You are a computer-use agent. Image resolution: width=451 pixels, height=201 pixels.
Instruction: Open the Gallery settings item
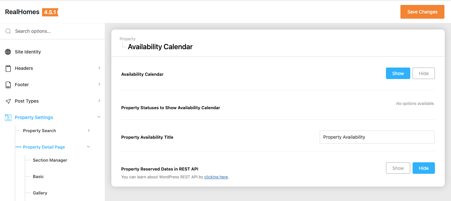point(40,193)
